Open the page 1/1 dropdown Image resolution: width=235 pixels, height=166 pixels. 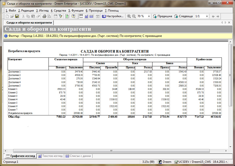[207, 16]
